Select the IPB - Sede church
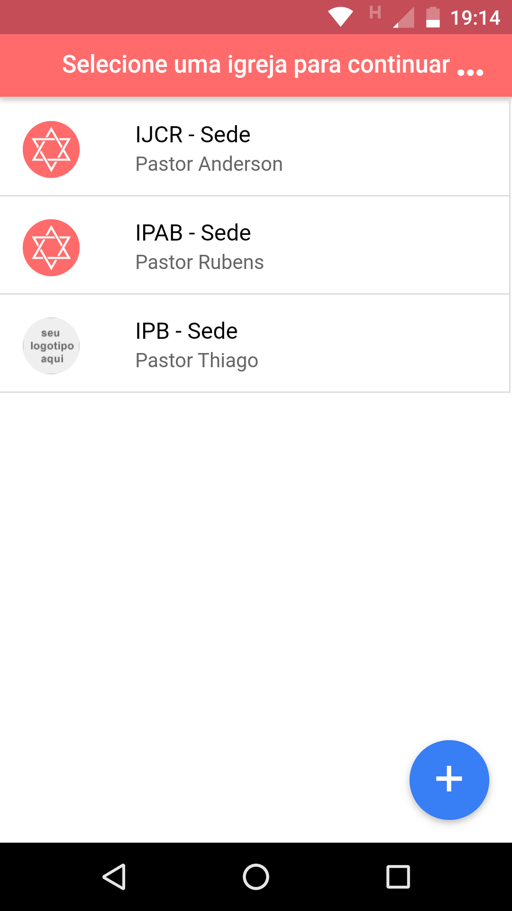 255,344
